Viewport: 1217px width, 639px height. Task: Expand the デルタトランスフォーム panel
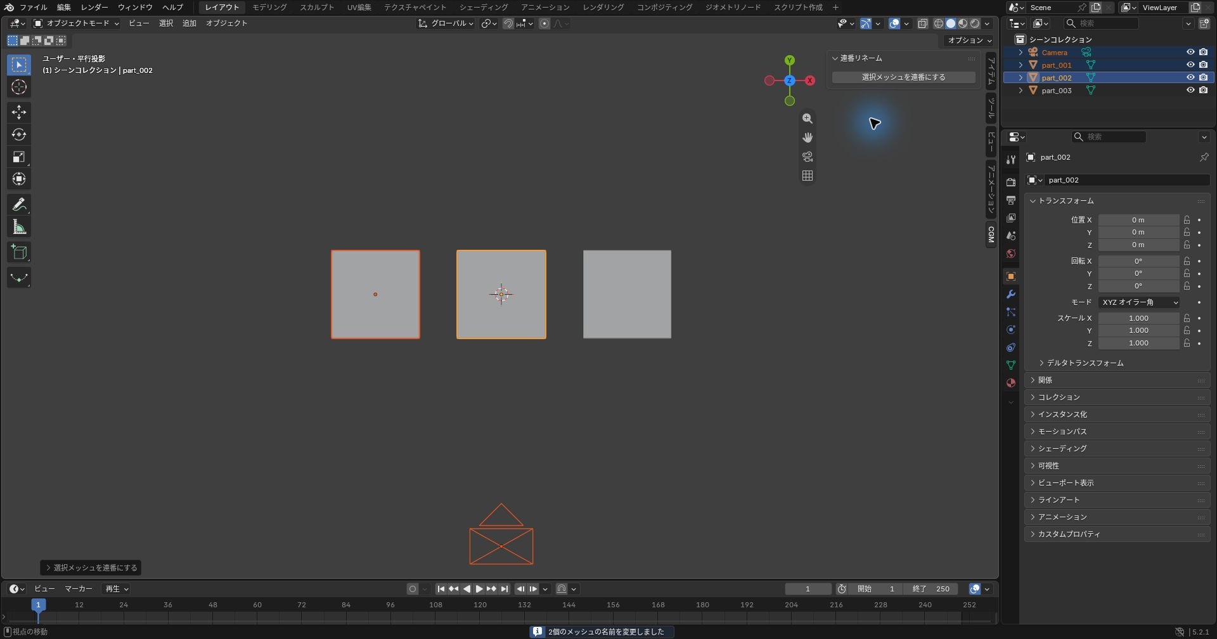click(x=1085, y=363)
